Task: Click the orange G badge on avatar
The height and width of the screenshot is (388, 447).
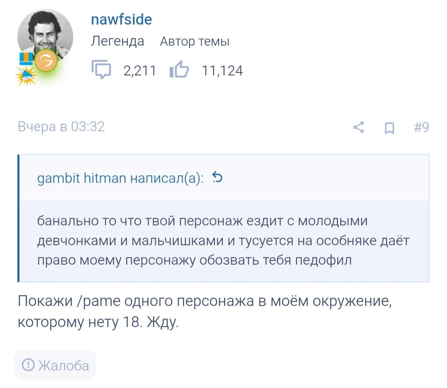Action: [x=46, y=62]
